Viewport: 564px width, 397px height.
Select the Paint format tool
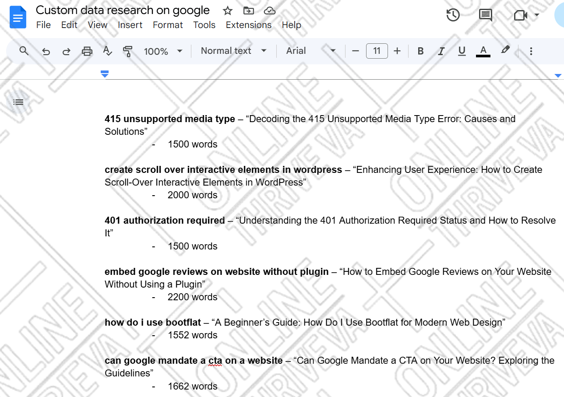(128, 51)
